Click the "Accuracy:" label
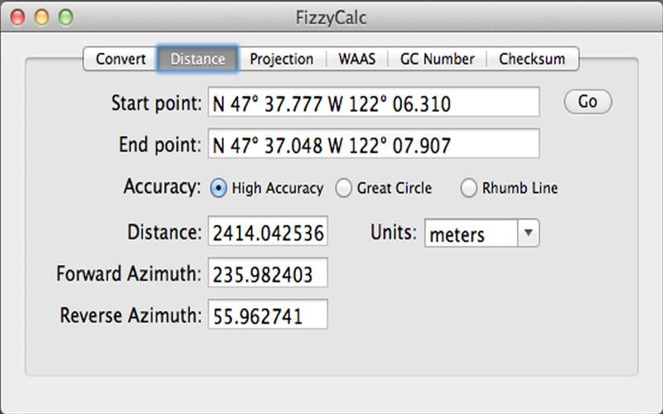This screenshot has width=663, height=414. point(162,186)
